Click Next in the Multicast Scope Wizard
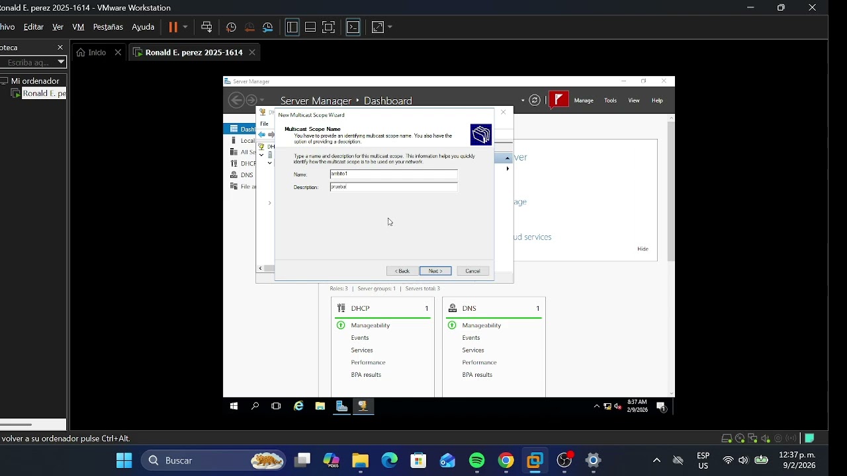 point(435,271)
